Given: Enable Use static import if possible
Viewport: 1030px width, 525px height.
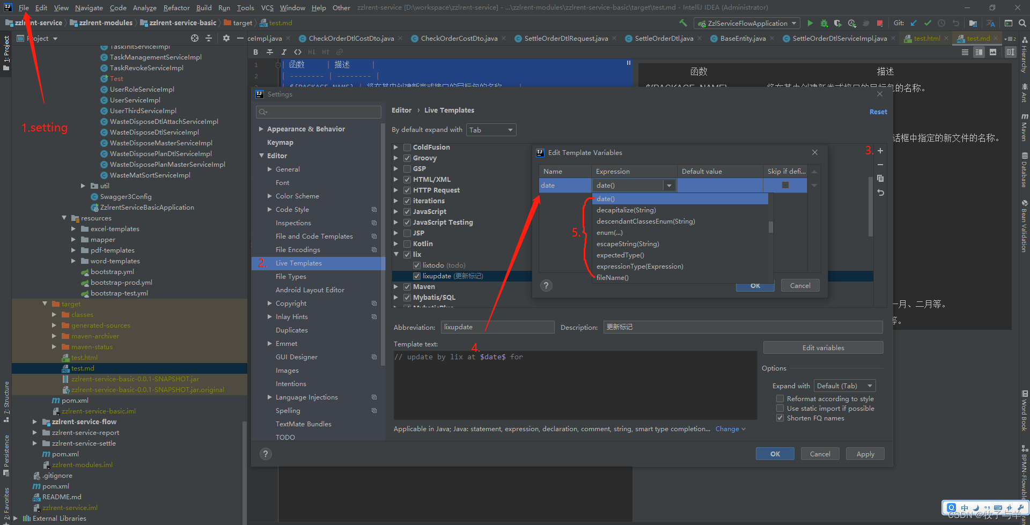Looking at the screenshot, I should point(780,409).
